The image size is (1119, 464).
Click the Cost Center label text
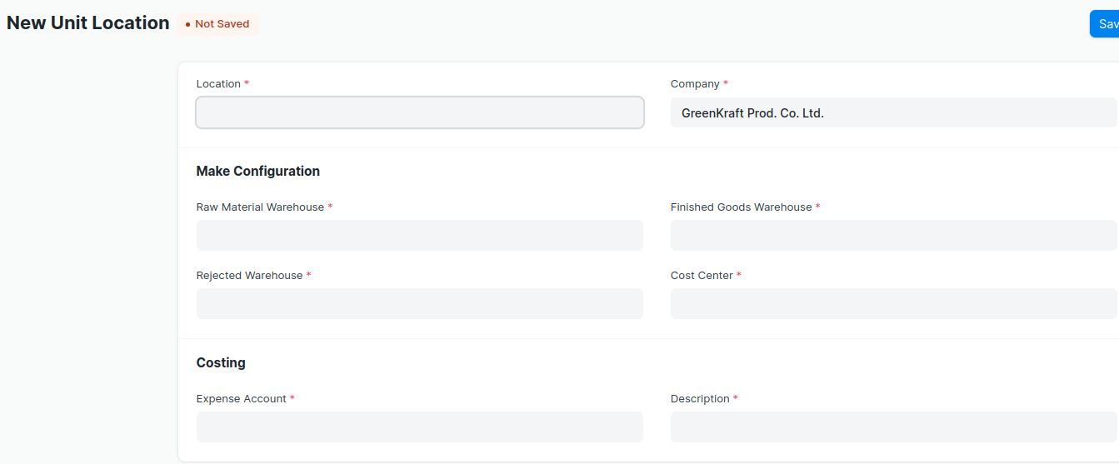(x=702, y=276)
